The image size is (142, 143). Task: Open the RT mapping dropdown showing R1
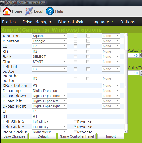pyautogui.click(x=49, y=117)
